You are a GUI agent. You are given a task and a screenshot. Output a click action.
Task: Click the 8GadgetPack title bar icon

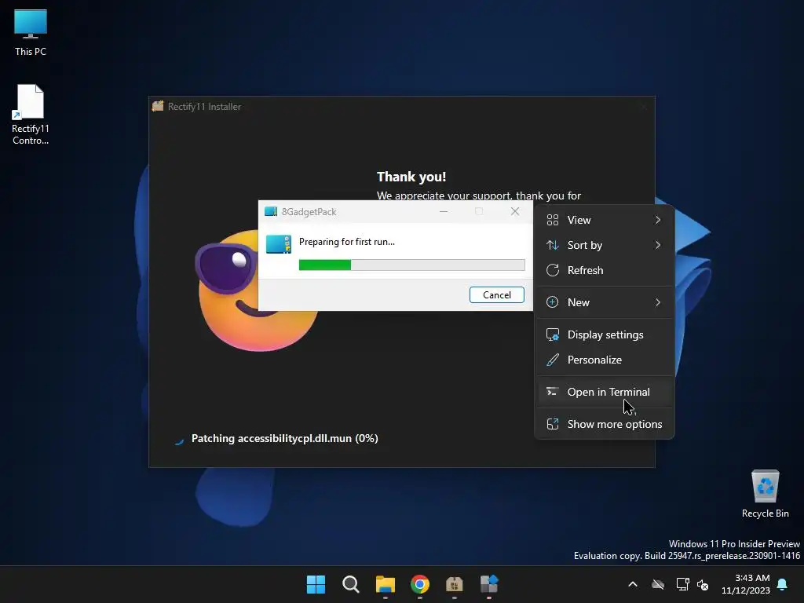point(270,212)
